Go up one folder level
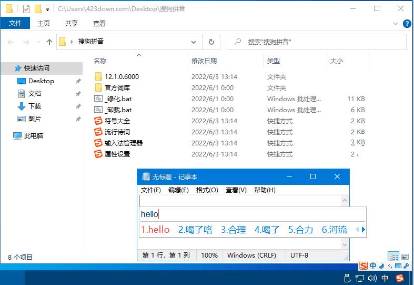Viewport: 414px width, 285px height. [49, 42]
